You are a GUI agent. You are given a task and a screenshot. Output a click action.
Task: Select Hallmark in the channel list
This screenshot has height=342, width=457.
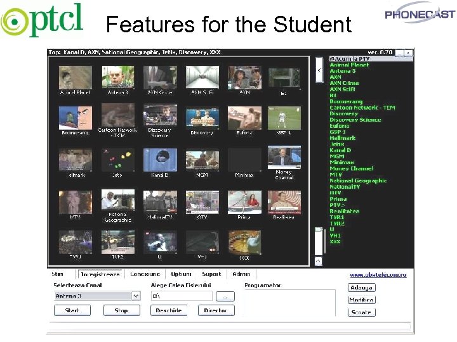343,138
